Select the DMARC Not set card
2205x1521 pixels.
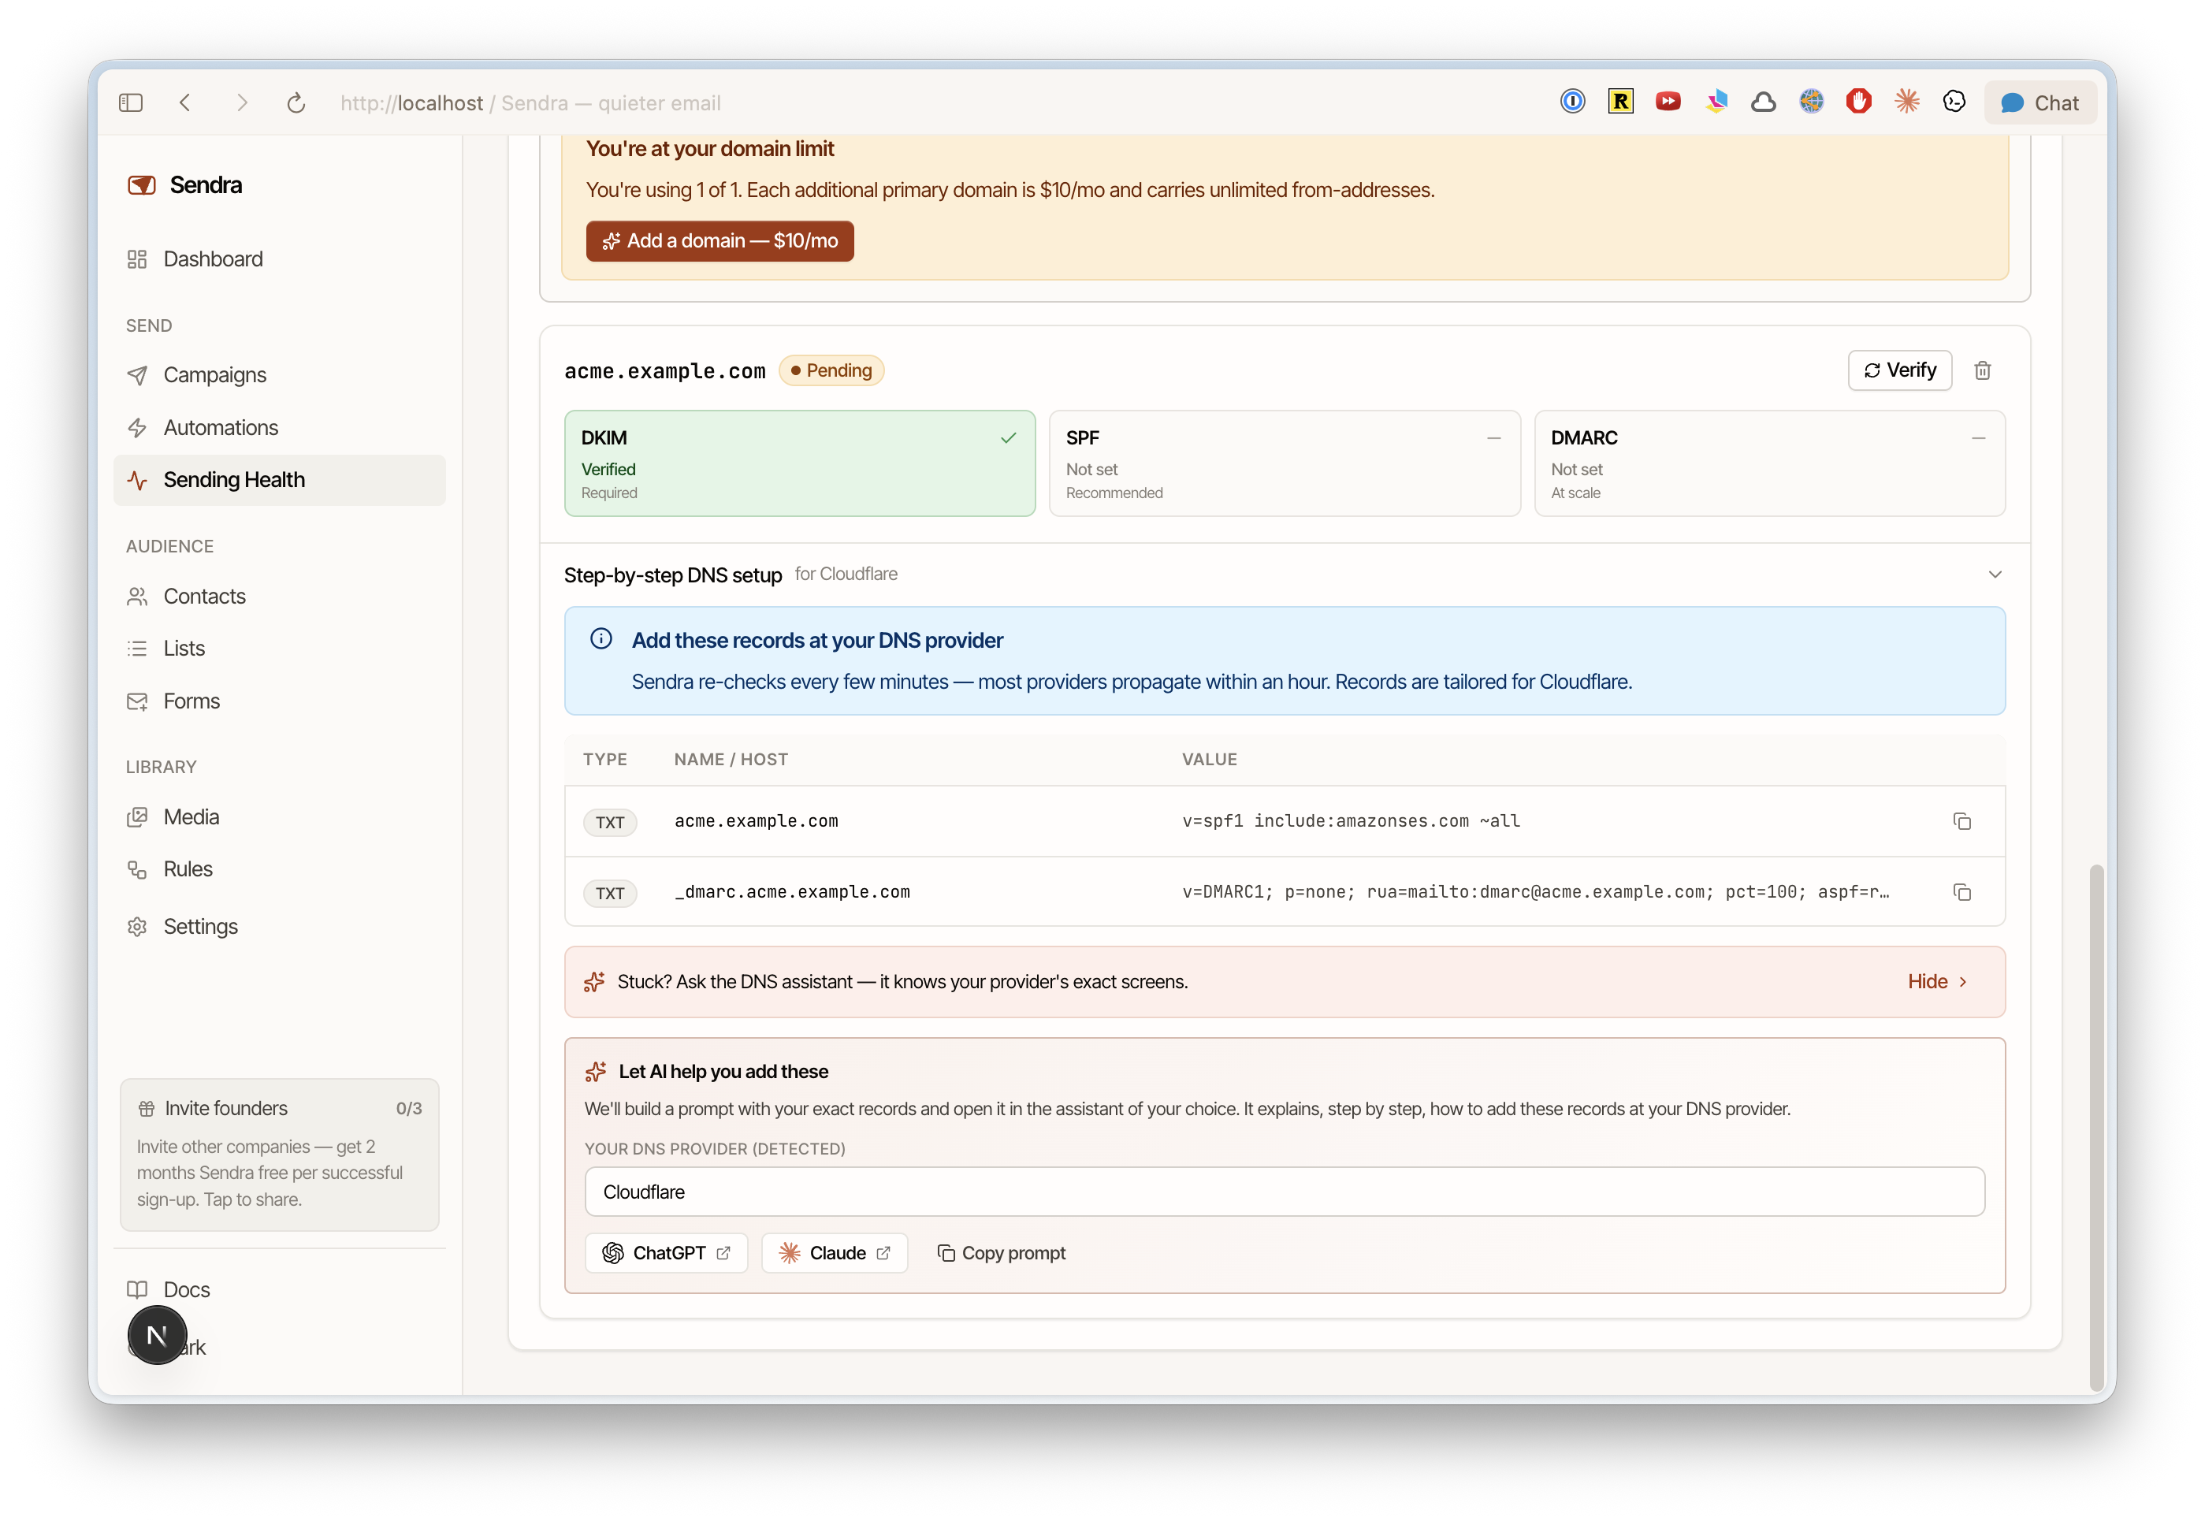point(1769,464)
